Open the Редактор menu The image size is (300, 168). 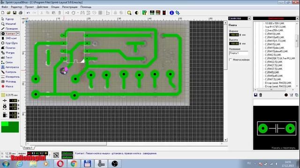(16, 7)
